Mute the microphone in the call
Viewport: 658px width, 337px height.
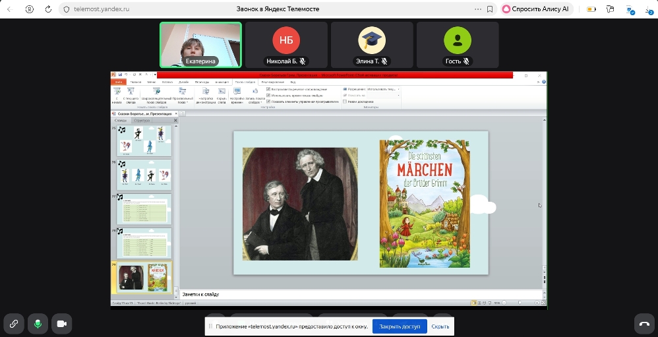coord(38,323)
